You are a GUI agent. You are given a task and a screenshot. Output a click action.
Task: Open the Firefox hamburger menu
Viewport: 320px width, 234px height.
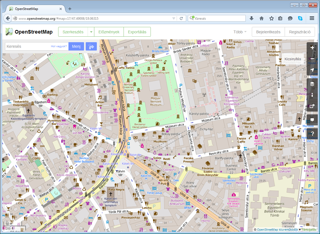[312, 18]
